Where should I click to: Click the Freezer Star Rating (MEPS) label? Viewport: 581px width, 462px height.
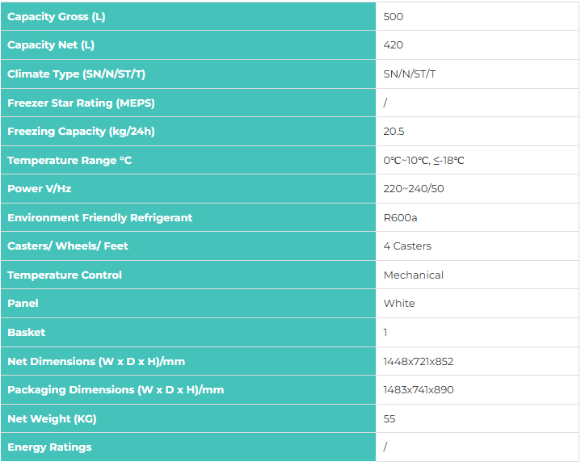pyautogui.click(x=81, y=103)
